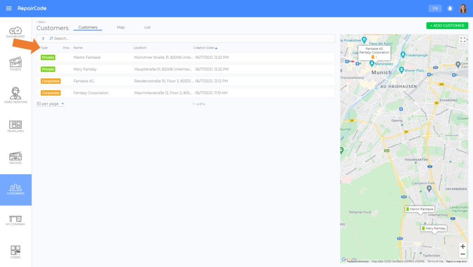Click Corporate tag of Fantasie AG
473x267 pixels.
tap(51, 81)
